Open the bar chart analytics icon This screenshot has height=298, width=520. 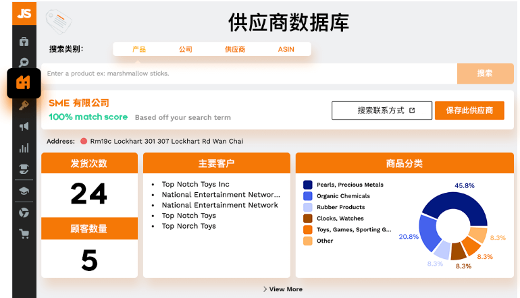tap(24, 148)
